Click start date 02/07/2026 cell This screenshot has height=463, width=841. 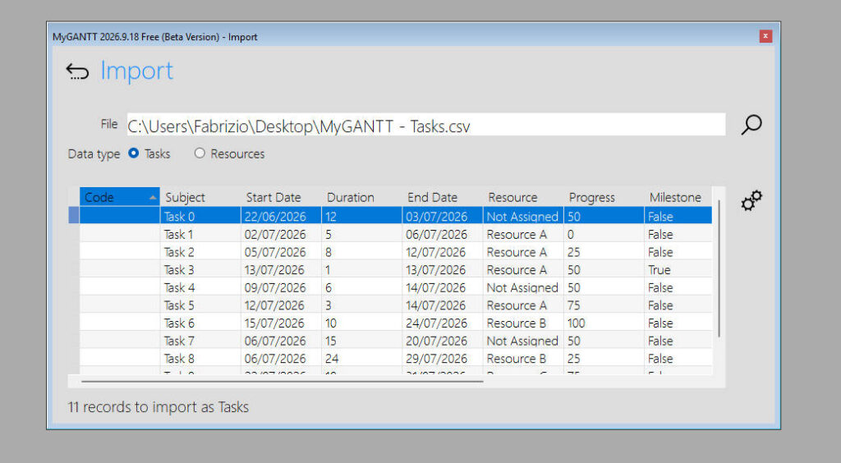pyautogui.click(x=281, y=234)
